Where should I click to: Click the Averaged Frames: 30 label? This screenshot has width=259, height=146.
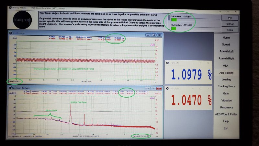point(141,136)
